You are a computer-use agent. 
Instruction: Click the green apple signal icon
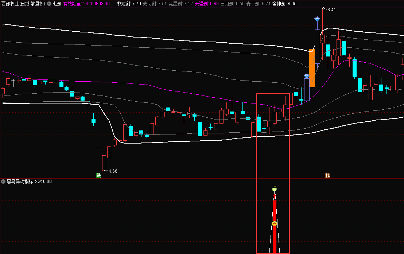tap(275, 189)
